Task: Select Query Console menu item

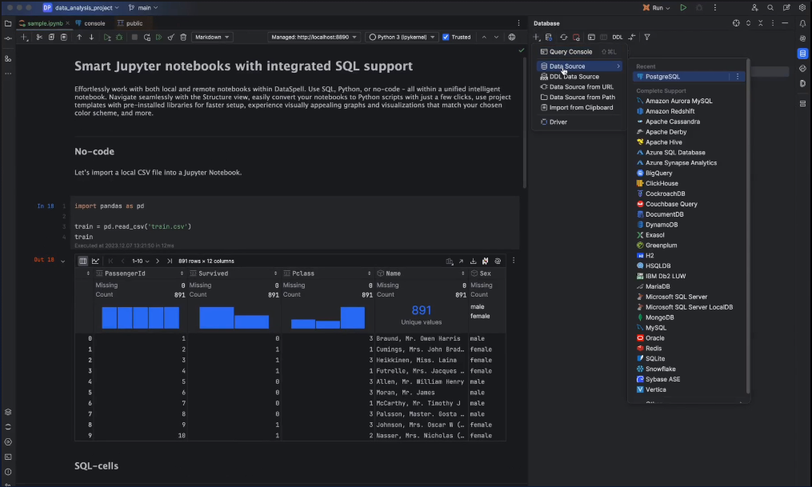Action: point(579,52)
